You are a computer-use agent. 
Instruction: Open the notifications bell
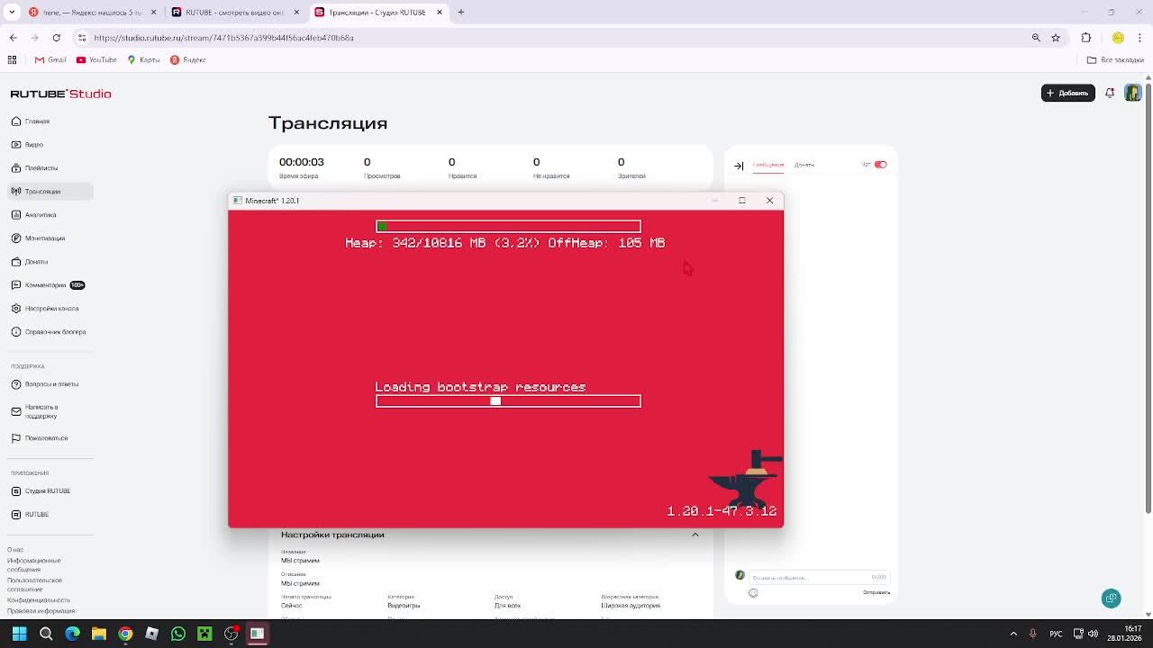[1110, 93]
